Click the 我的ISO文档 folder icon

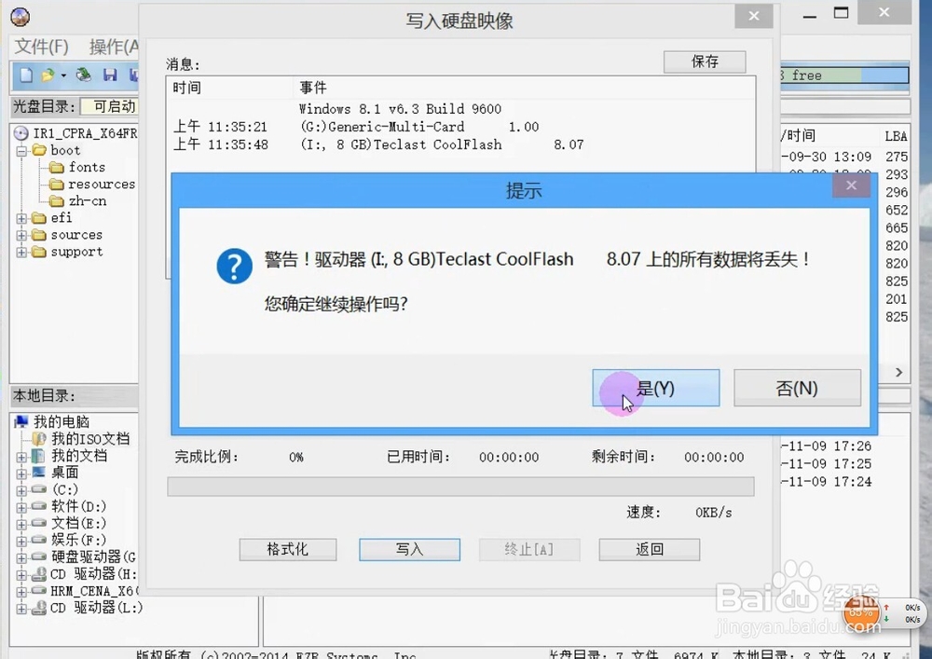click(39, 439)
